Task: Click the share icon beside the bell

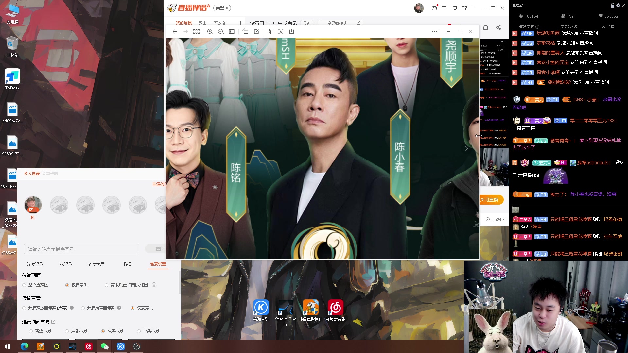Action: coord(499,28)
